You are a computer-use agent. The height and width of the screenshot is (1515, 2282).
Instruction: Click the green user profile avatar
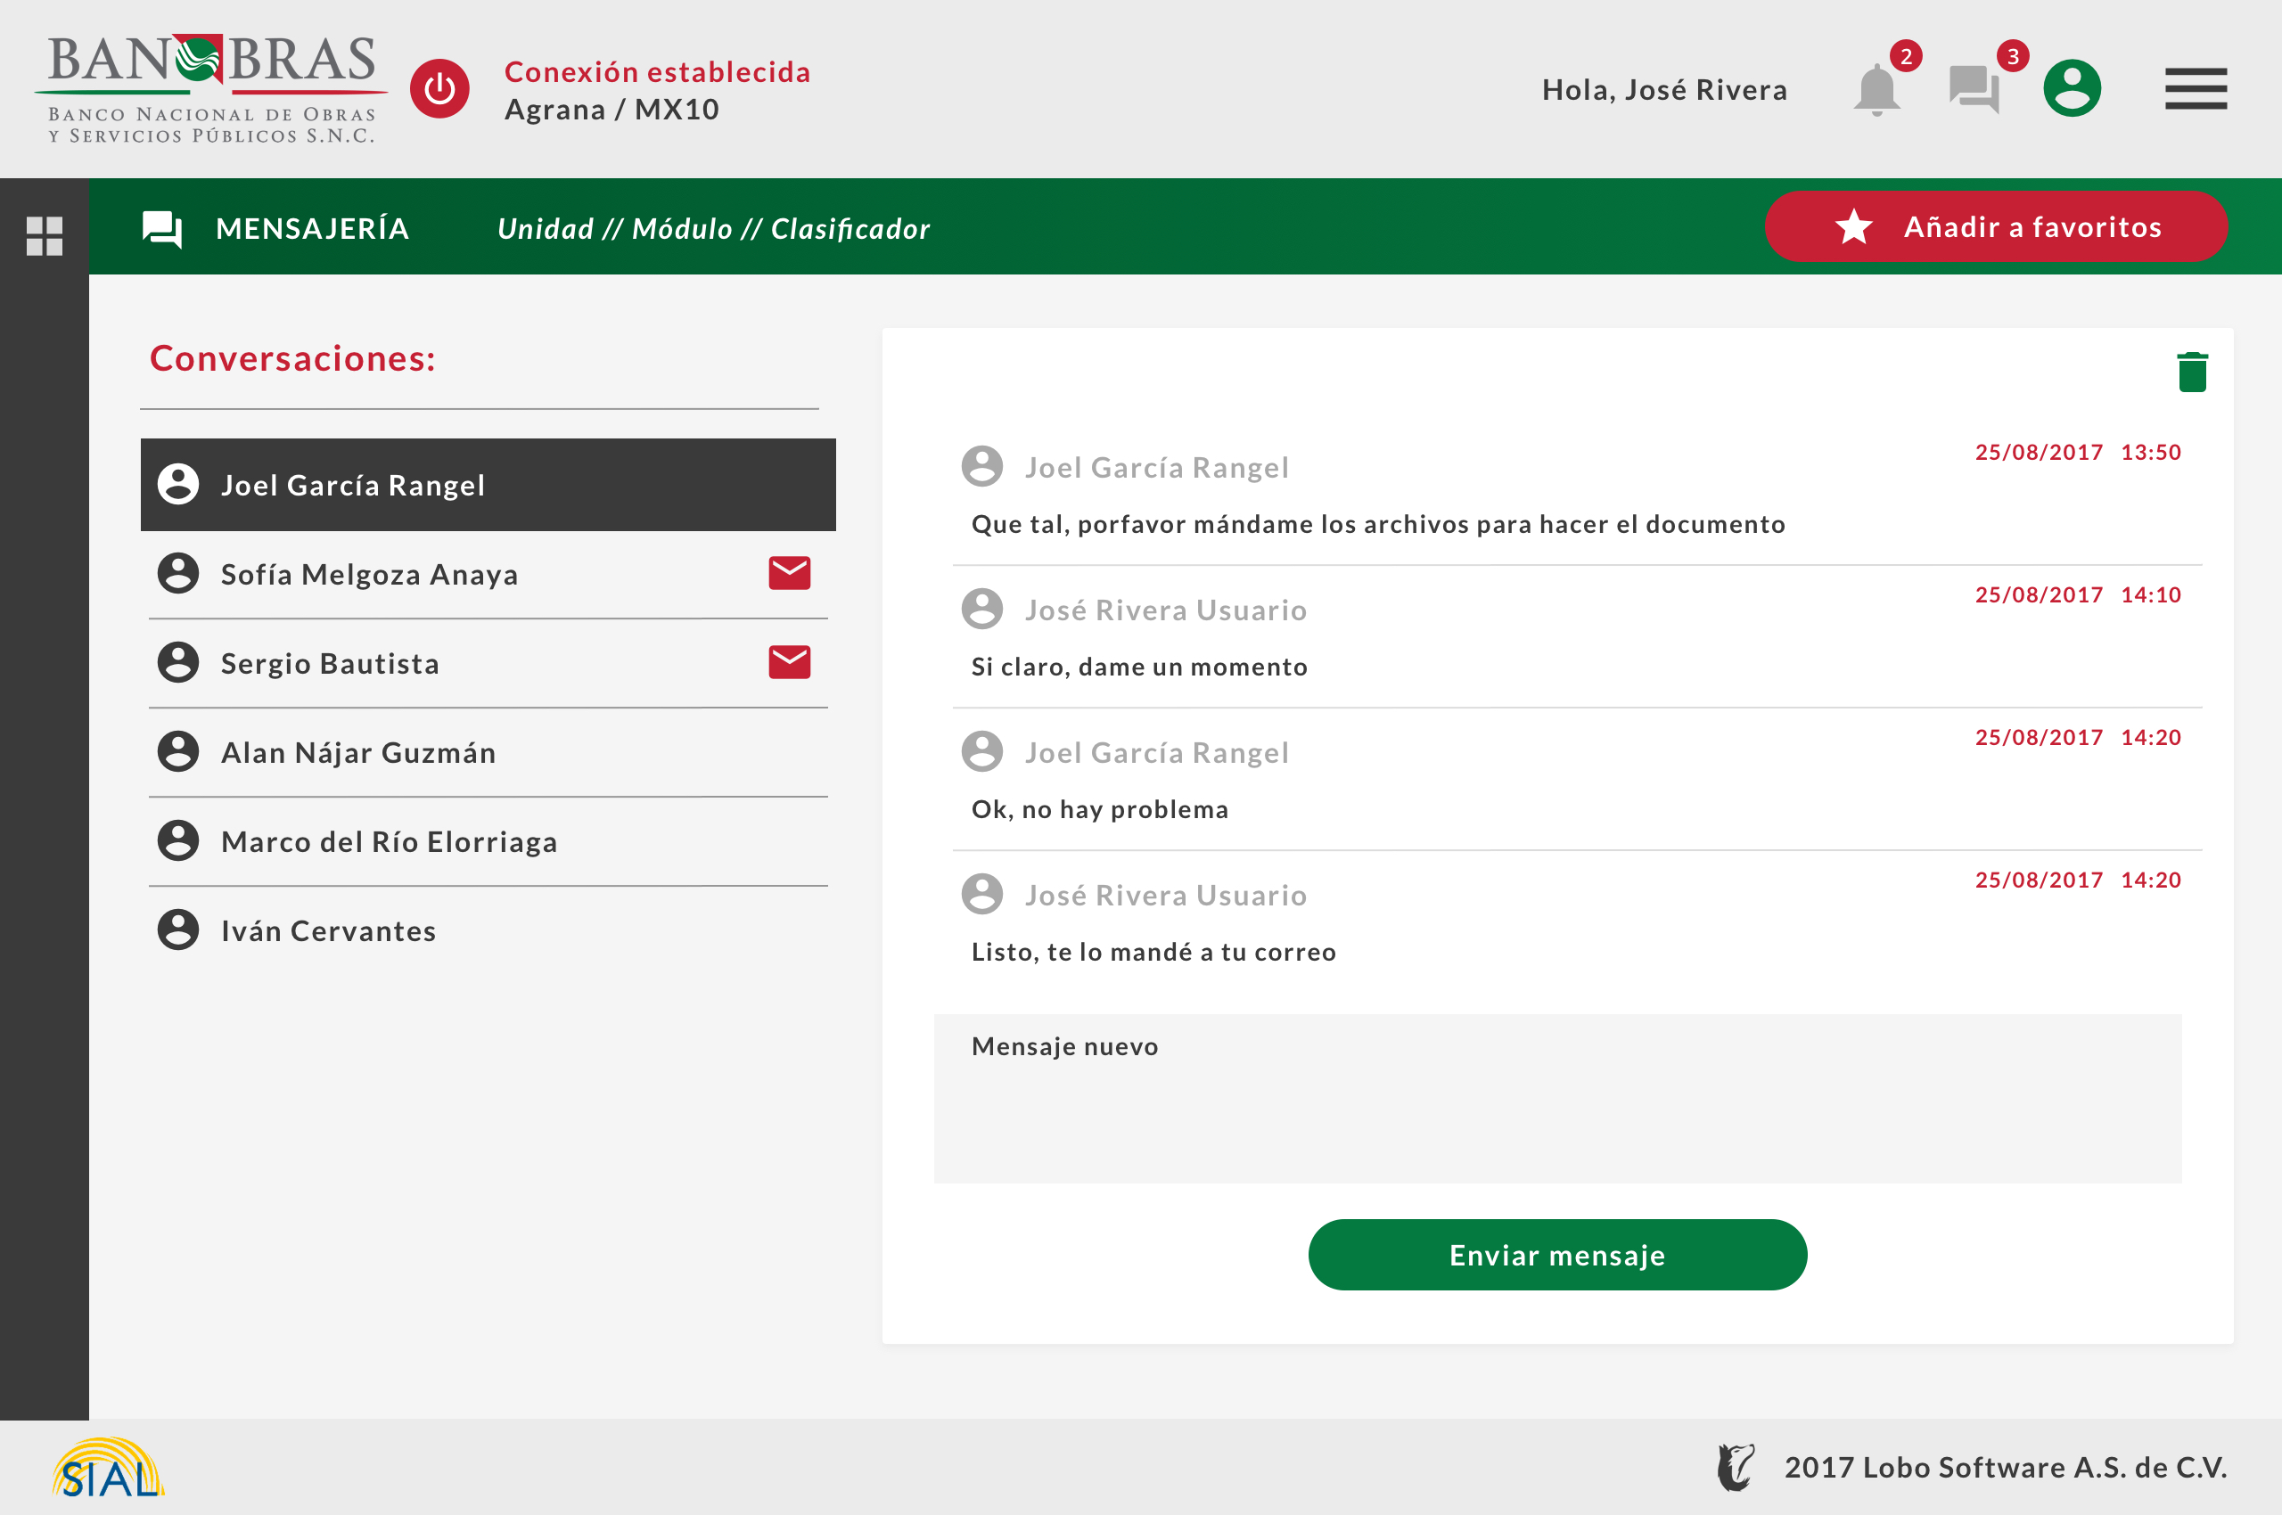pos(2072,89)
